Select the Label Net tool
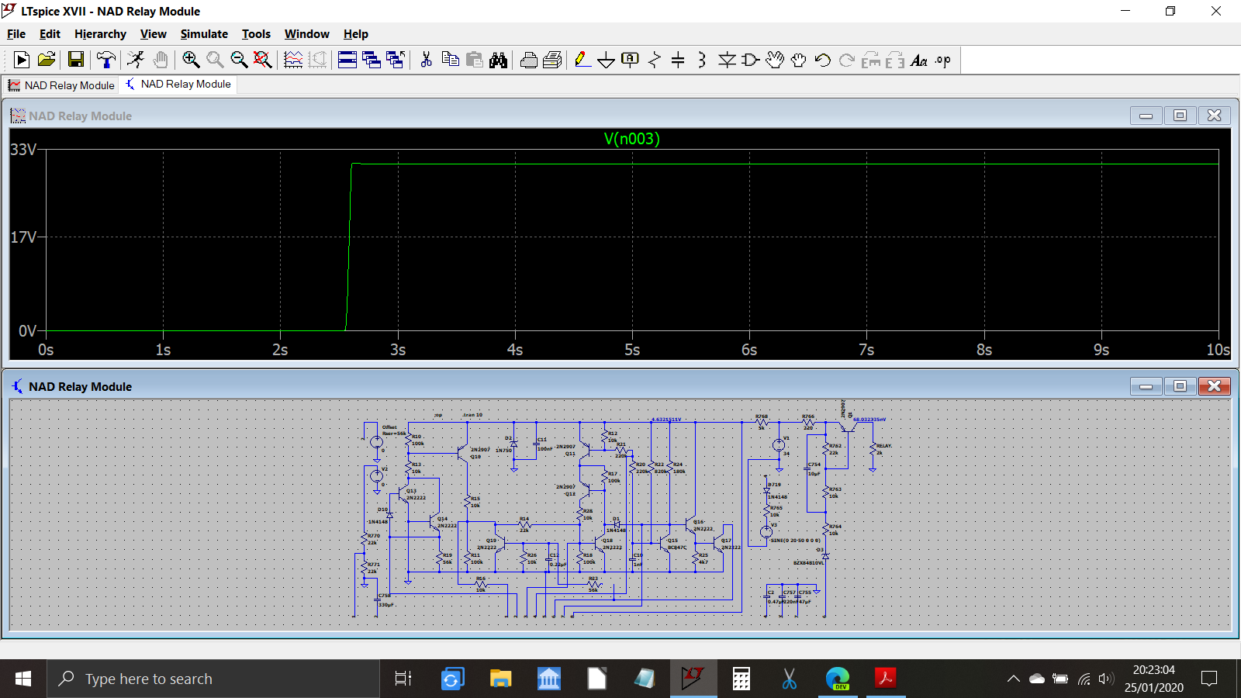 630,60
